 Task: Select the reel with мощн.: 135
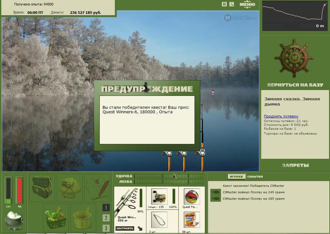159,196
